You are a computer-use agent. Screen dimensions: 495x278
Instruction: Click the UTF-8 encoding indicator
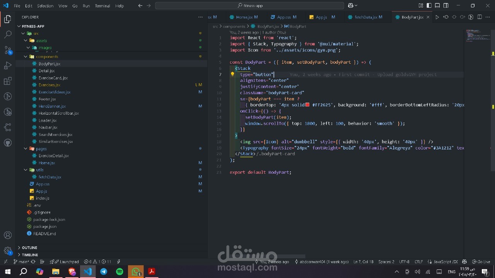click(404, 262)
